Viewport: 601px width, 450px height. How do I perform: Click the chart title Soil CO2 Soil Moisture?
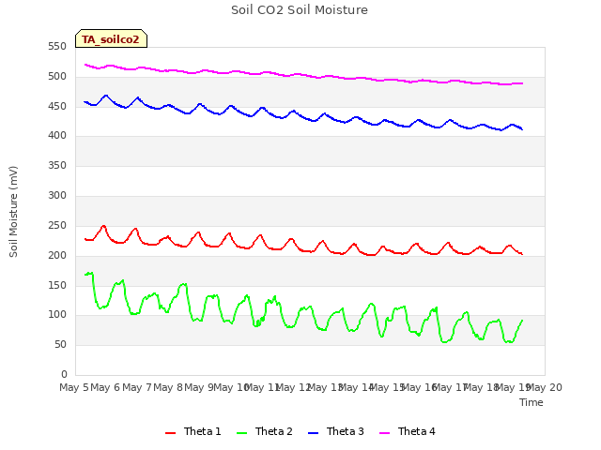point(300,10)
